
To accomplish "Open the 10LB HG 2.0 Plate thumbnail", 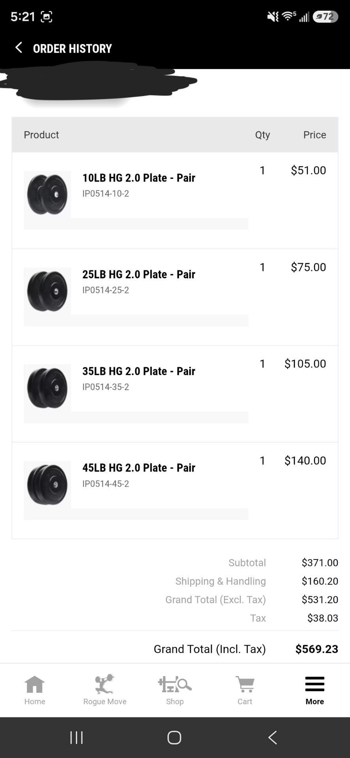I will pyautogui.click(x=47, y=194).
